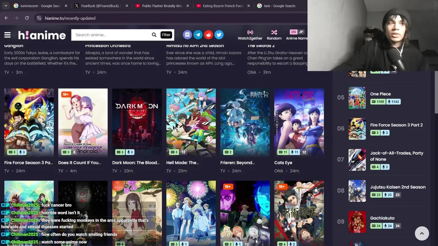Go back in browser
Screen dimensions: 438x246
coord(6,18)
